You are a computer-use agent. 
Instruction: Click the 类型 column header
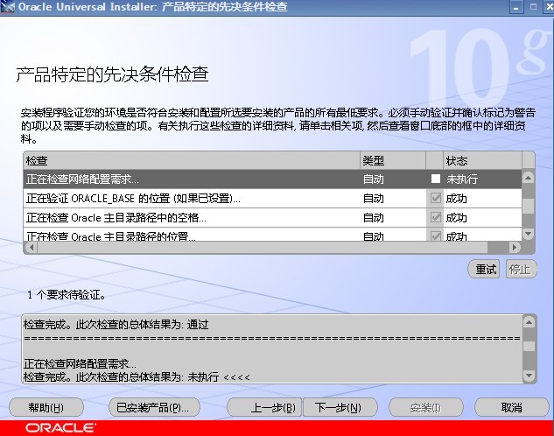pos(393,161)
